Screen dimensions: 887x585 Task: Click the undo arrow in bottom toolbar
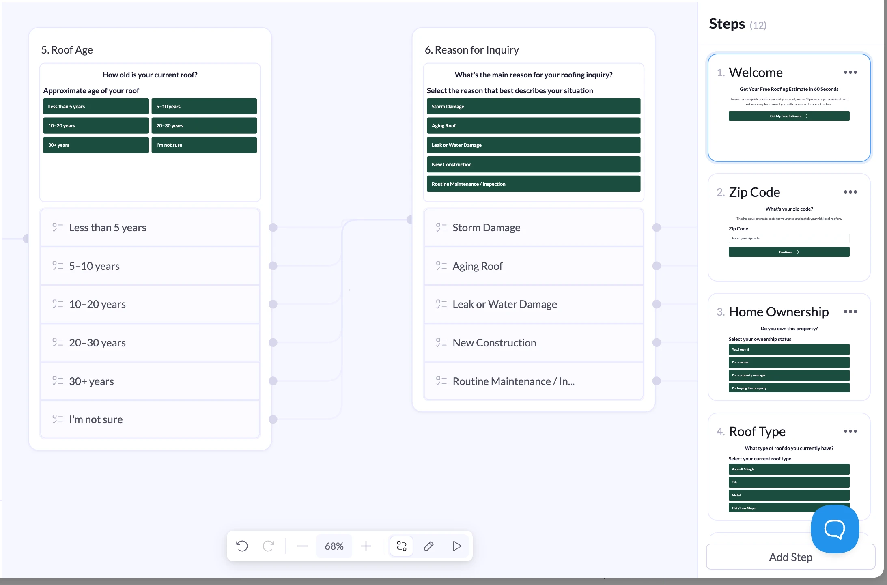pos(242,546)
